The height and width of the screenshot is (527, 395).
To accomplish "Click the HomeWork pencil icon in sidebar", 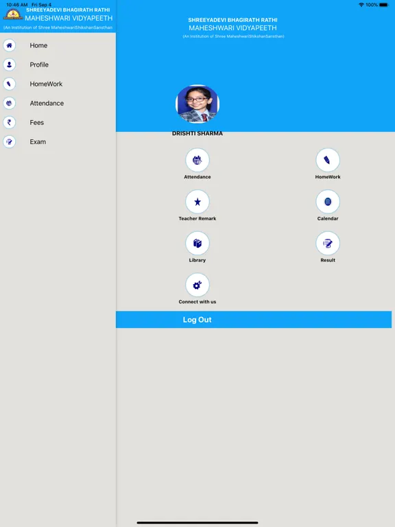I will (10, 84).
